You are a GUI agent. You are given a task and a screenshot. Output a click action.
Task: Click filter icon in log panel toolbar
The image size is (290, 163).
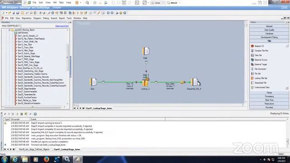(9, 114)
